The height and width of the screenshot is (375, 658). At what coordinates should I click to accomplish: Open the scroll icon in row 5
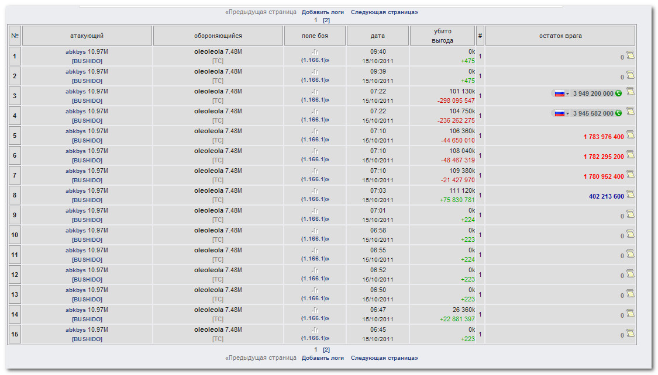[x=631, y=135]
